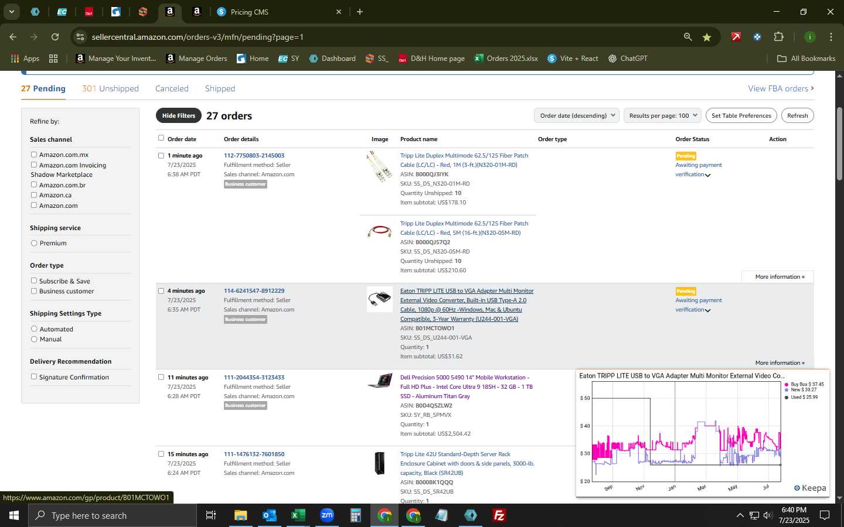Switch to the Pricing CMS browser tab

[x=278, y=12]
